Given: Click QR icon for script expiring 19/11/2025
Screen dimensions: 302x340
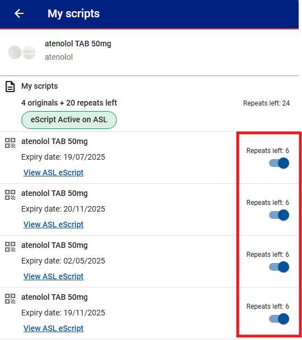Looking at the screenshot, I should coord(10,299).
